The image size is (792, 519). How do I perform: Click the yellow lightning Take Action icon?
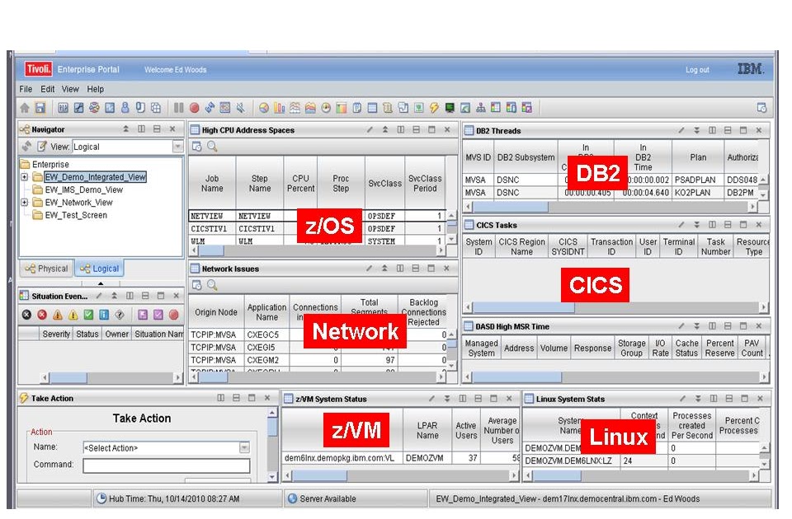pos(434,108)
